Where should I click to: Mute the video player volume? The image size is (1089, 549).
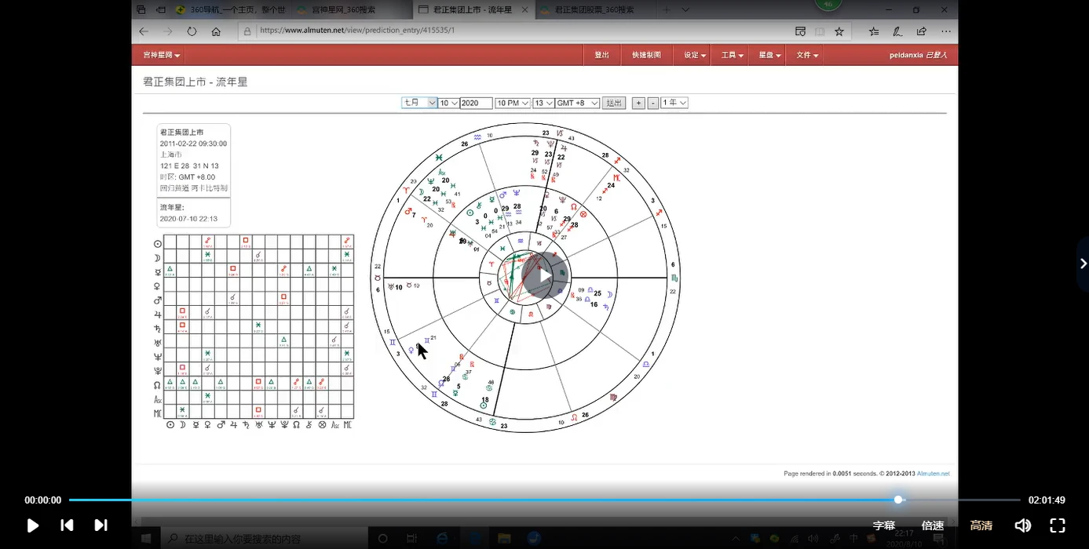click(x=1022, y=525)
